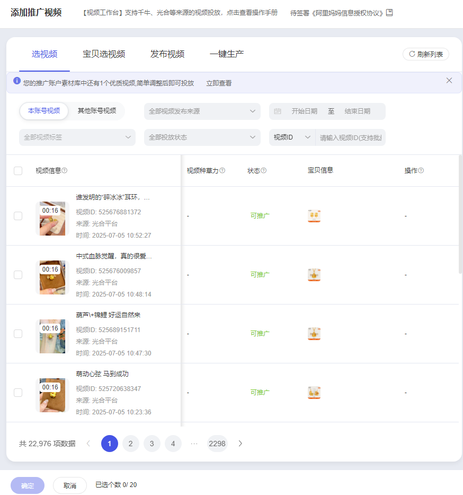The width and height of the screenshot is (463, 495).
Task: Go to next page with right arrow
Action: pos(240,444)
